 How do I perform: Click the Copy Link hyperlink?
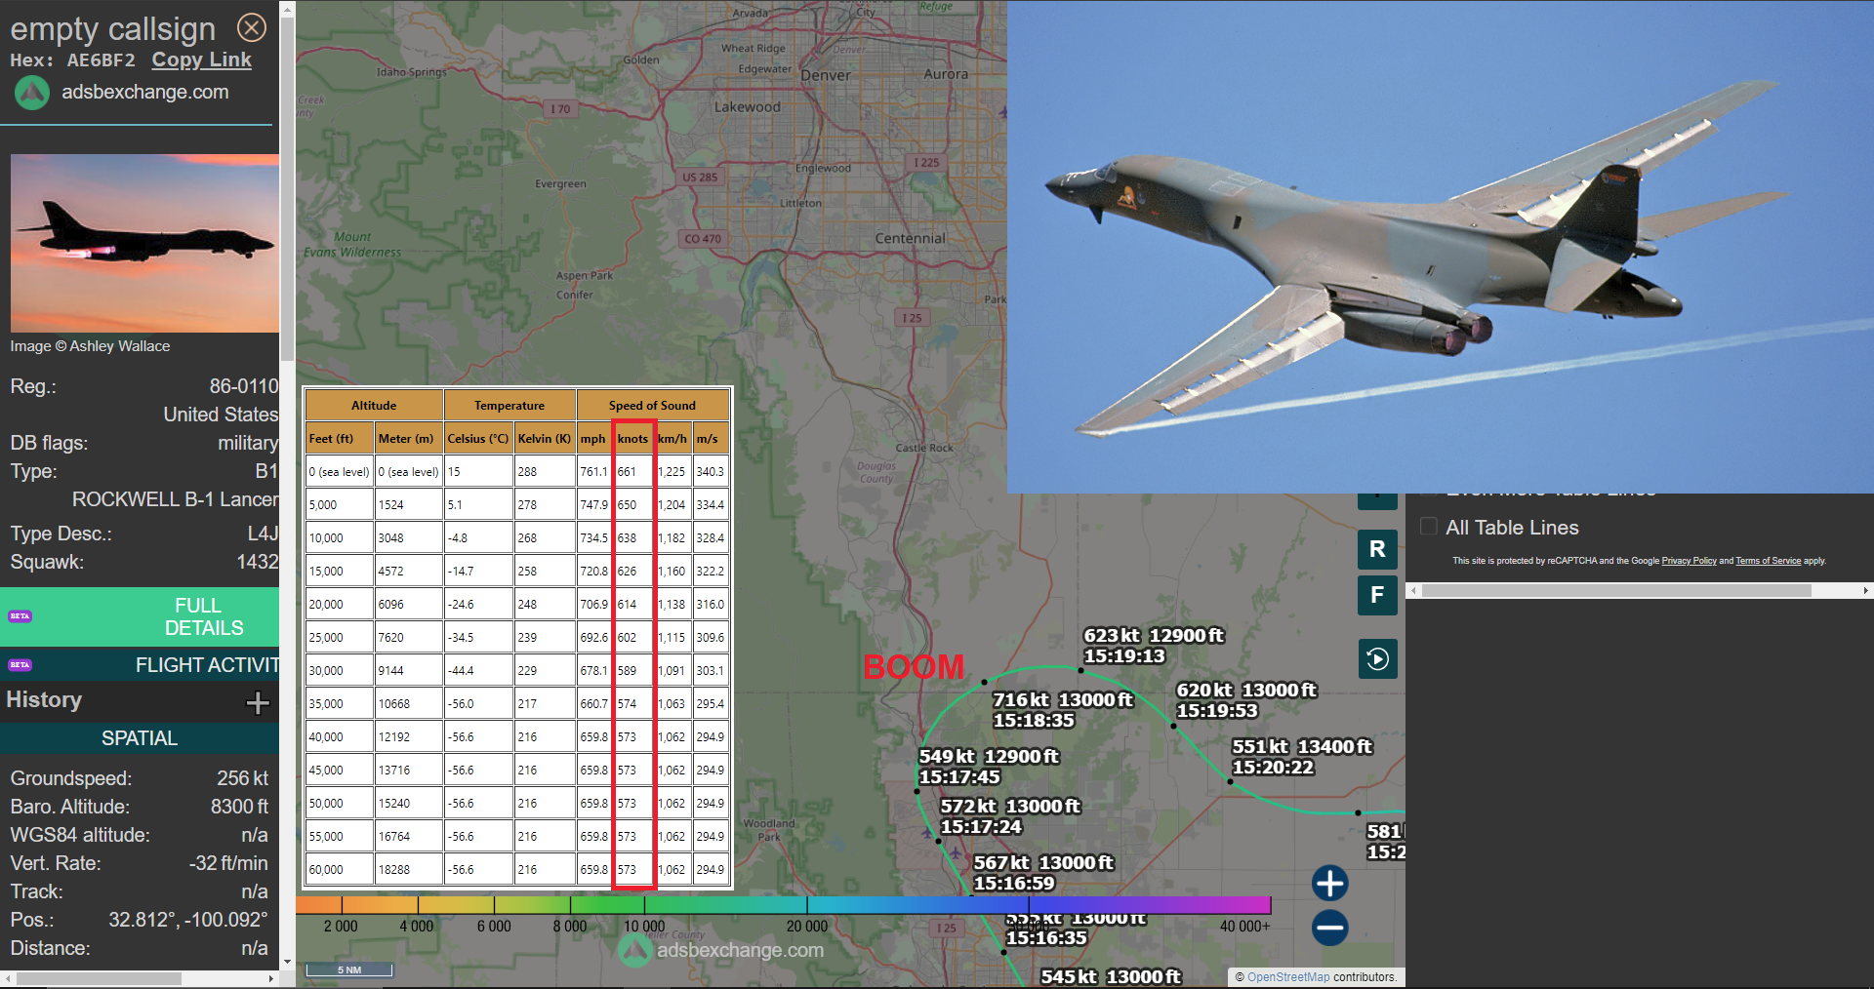pos(201,59)
